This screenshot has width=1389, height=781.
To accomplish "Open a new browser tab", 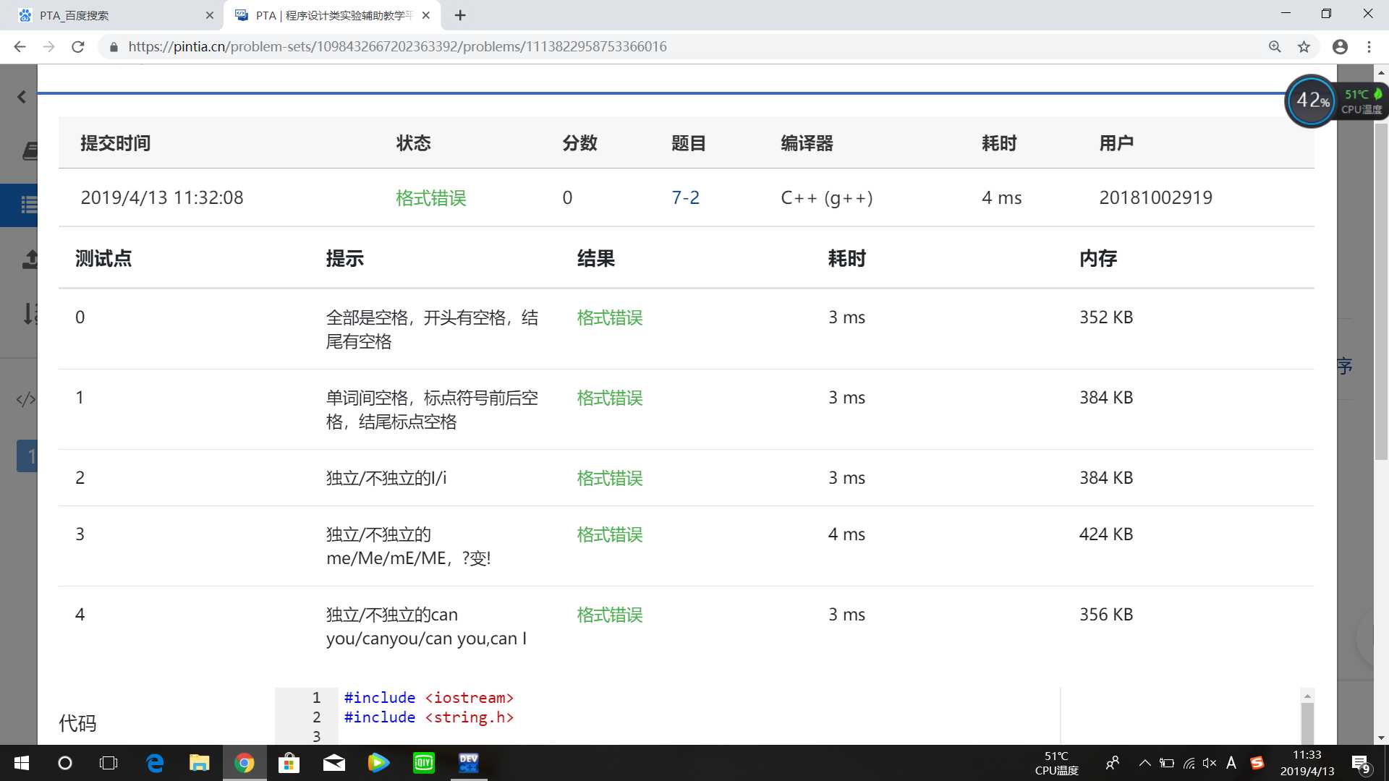I will 460,15.
